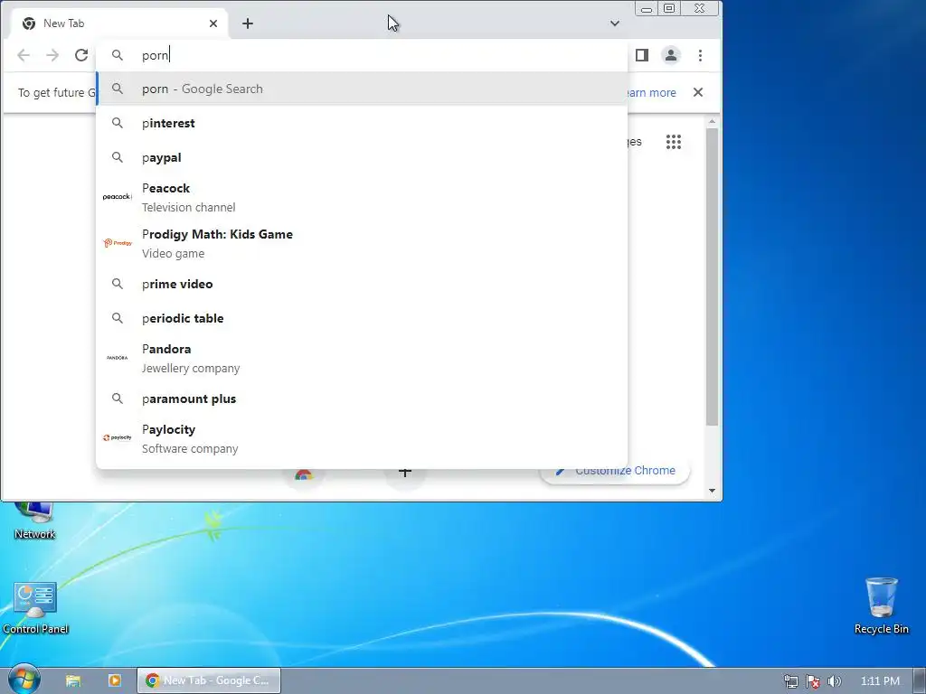Open the Network desktop icon
The width and height of the screenshot is (926, 694).
click(x=34, y=520)
